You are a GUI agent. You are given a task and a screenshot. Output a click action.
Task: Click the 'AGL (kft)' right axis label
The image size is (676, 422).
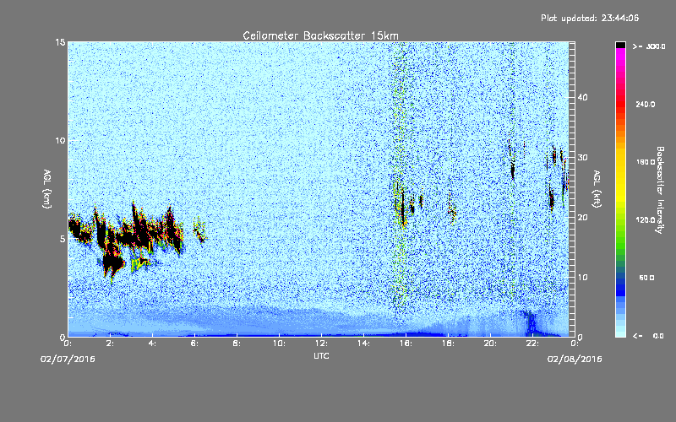click(x=597, y=189)
